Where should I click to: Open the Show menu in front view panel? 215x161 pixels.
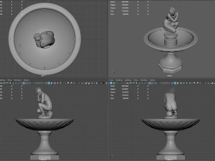[10, 80]
